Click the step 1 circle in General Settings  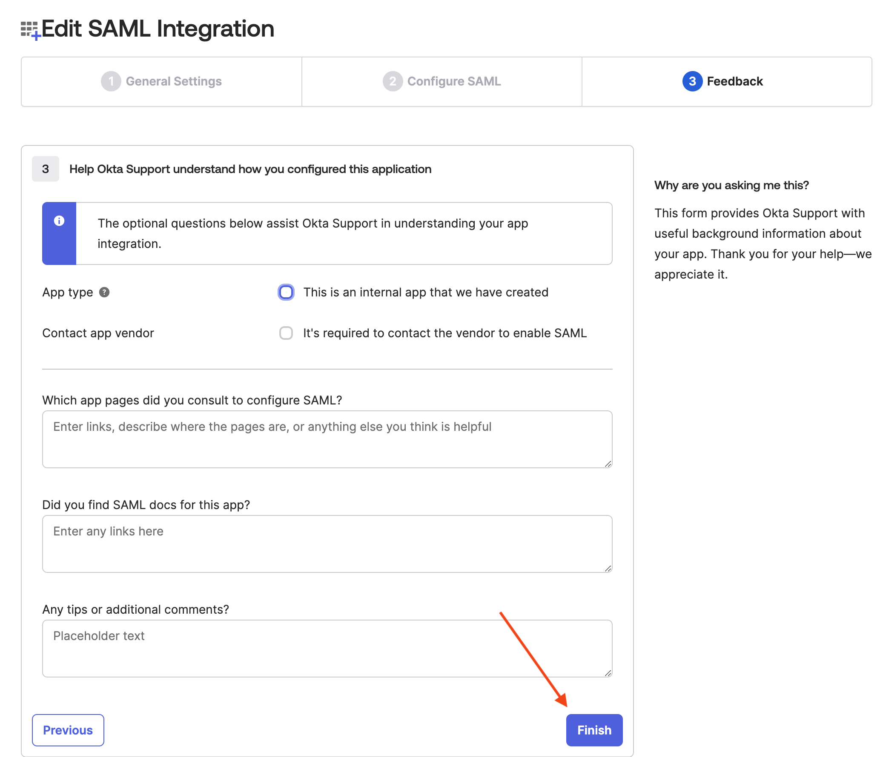pos(111,81)
